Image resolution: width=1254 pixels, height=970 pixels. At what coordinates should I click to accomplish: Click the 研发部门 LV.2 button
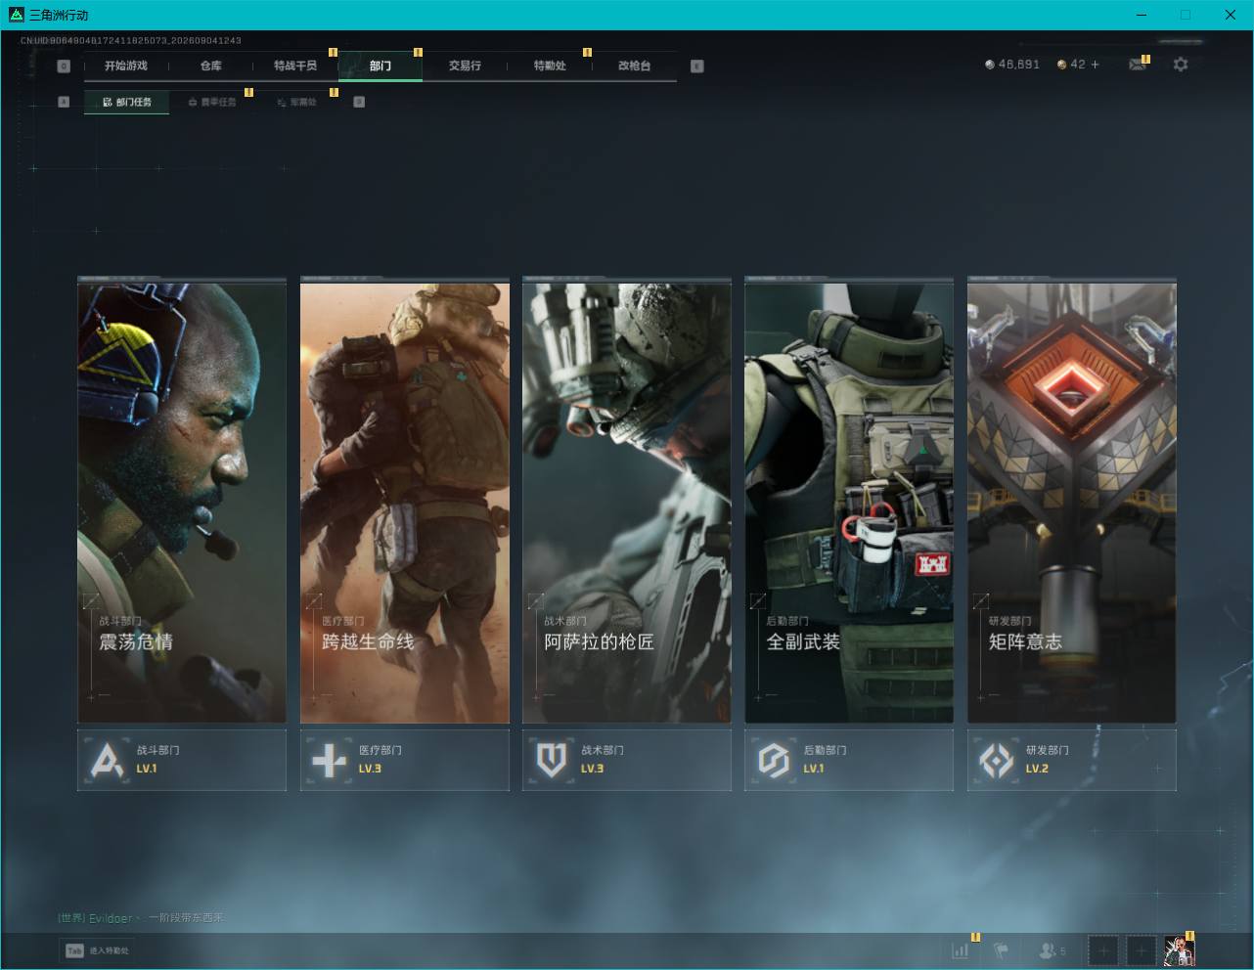coord(1072,760)
